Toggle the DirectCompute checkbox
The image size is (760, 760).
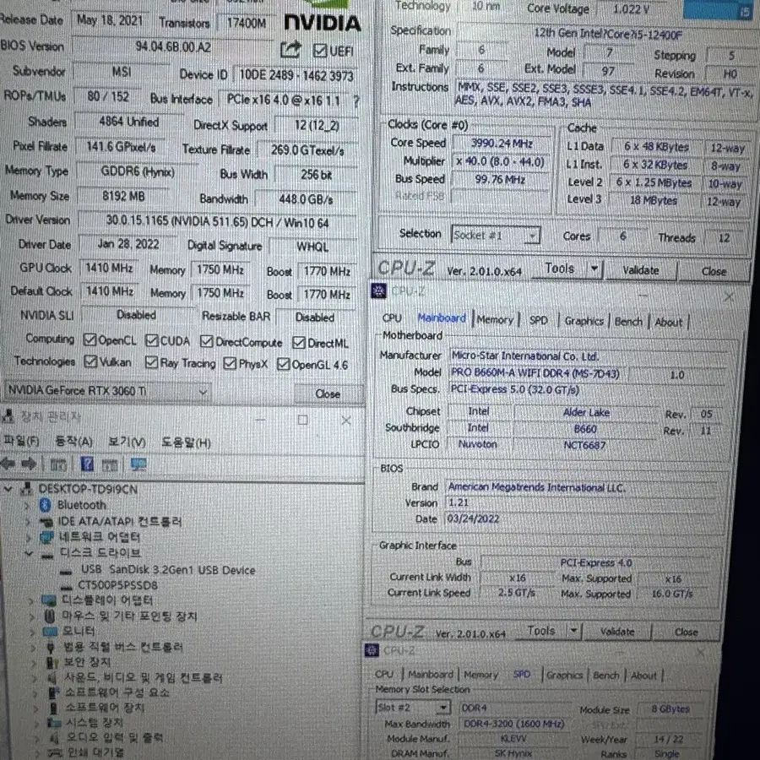[207, 342]
